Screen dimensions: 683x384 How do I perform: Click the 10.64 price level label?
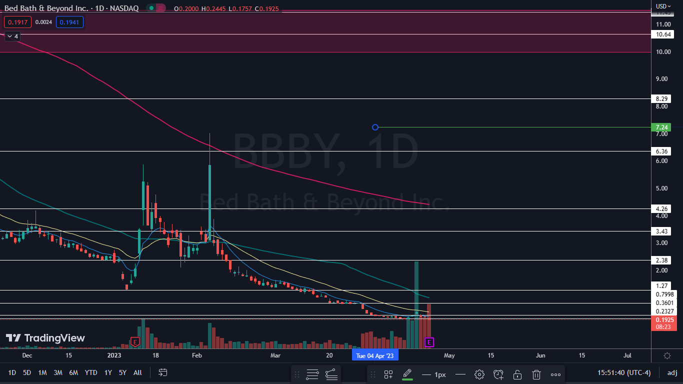(x=663, y=34)
